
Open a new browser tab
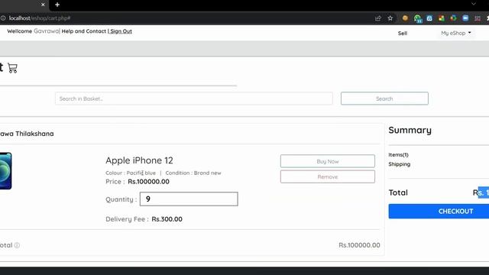(57, 5)
